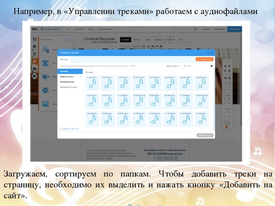Click the layout icon on menu toolbar
Viewport: 275px width, 206px height.
click(144, 46)
